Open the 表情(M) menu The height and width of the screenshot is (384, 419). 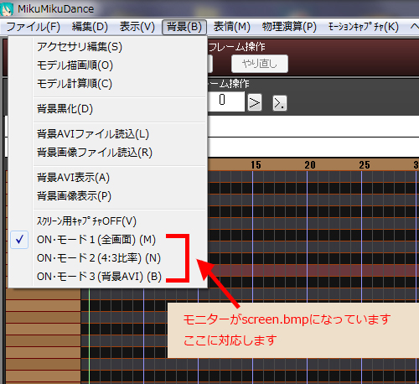[x=232, y=27]
